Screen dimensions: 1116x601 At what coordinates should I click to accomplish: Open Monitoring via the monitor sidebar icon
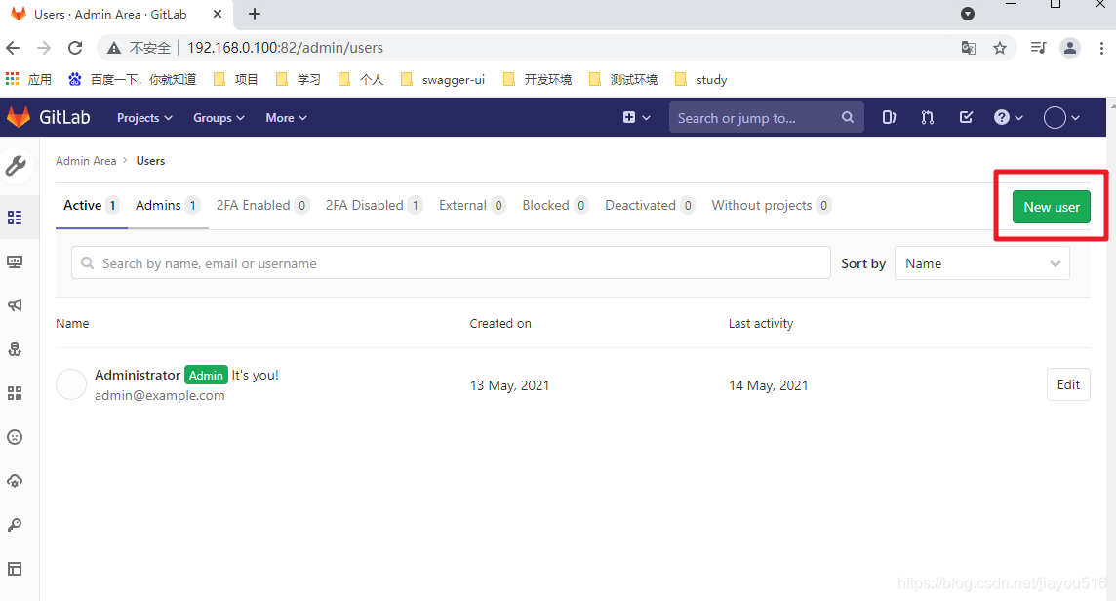(x=18, y=261)
